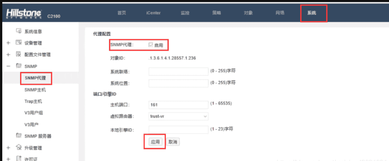This screenshot has width=389, height=161.
Task: Open the 监控 top menu
Action: pyautogui.click(x=185, y=13)
